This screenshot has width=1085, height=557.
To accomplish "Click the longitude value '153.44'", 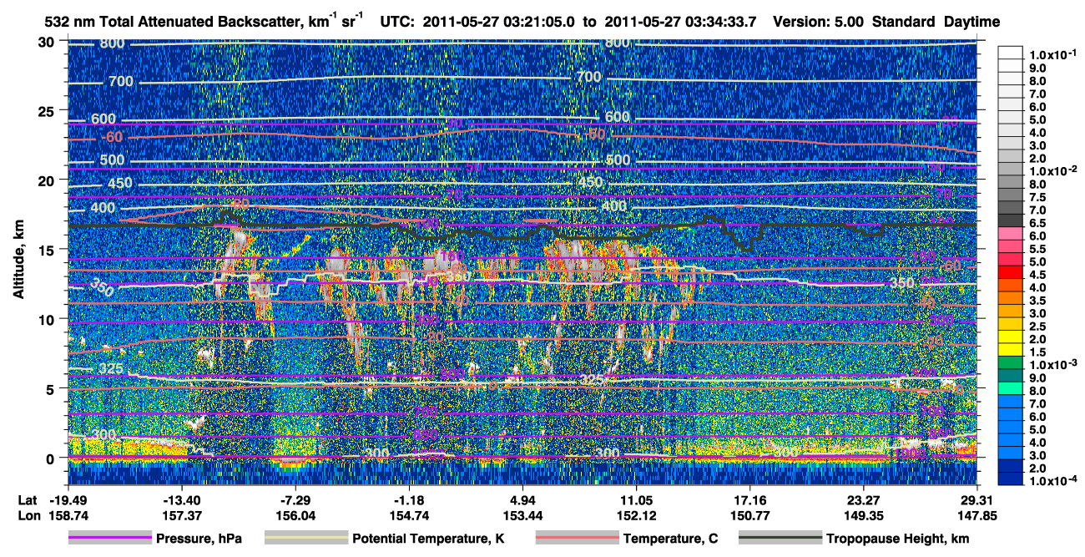I will tap(522, 516).
